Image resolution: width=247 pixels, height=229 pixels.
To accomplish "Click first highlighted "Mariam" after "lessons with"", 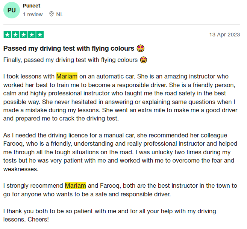I will pyautogui.click(x=67, y=76).
